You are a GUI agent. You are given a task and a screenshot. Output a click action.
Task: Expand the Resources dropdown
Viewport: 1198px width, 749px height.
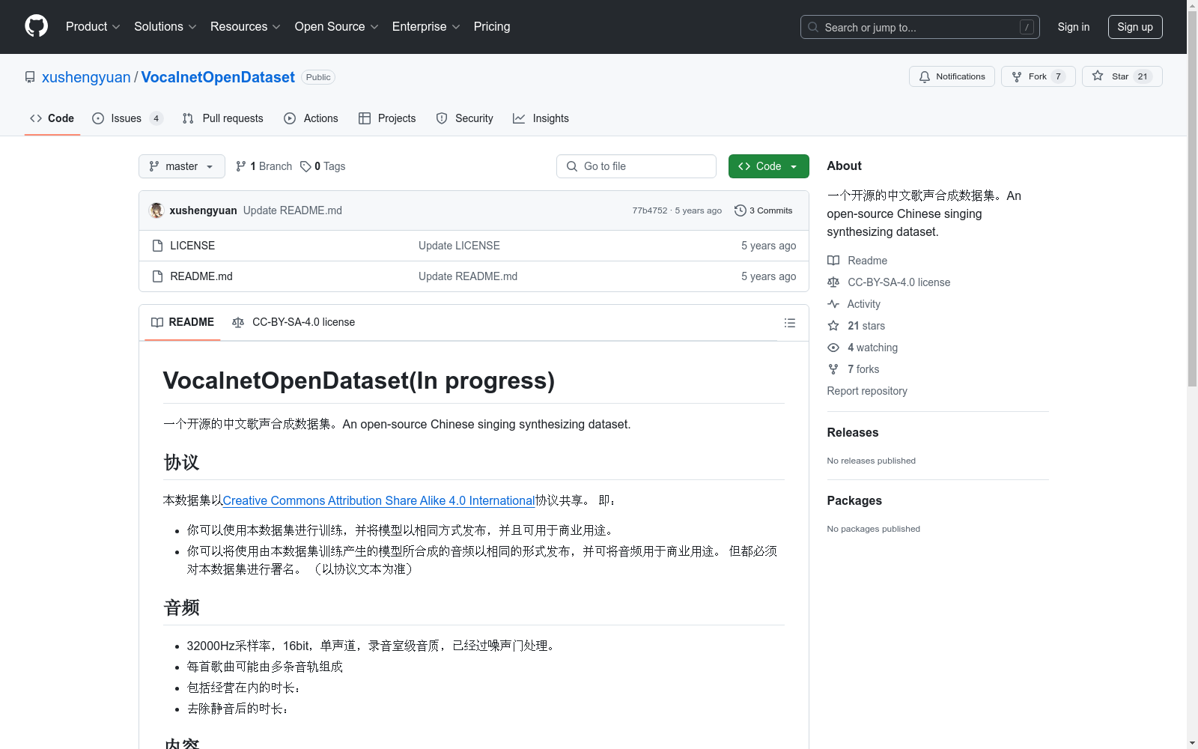click(x=245, y=27)
